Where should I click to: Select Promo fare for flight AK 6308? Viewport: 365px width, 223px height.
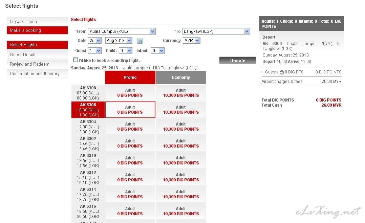coord(130,93)
